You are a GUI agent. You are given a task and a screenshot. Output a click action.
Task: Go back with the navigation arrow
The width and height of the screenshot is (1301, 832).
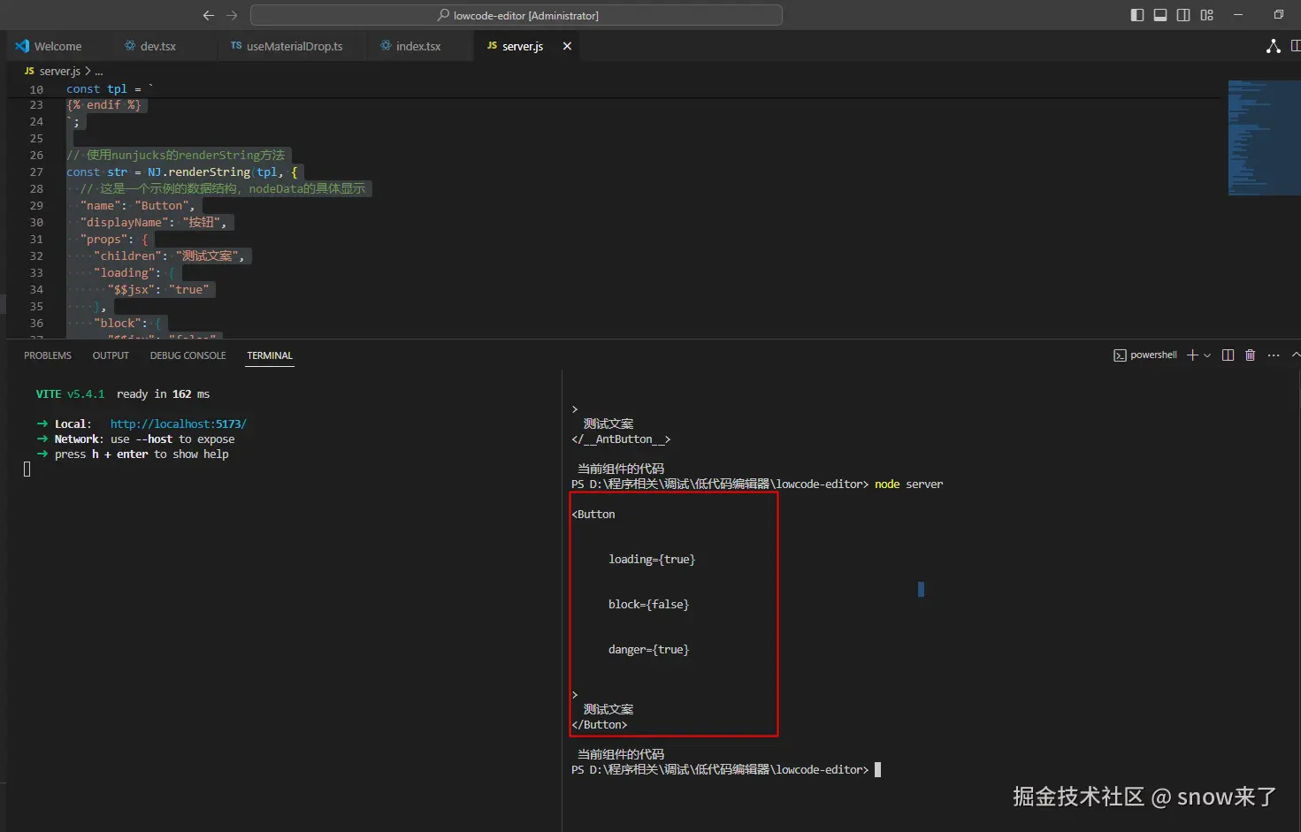click(209, 15)
